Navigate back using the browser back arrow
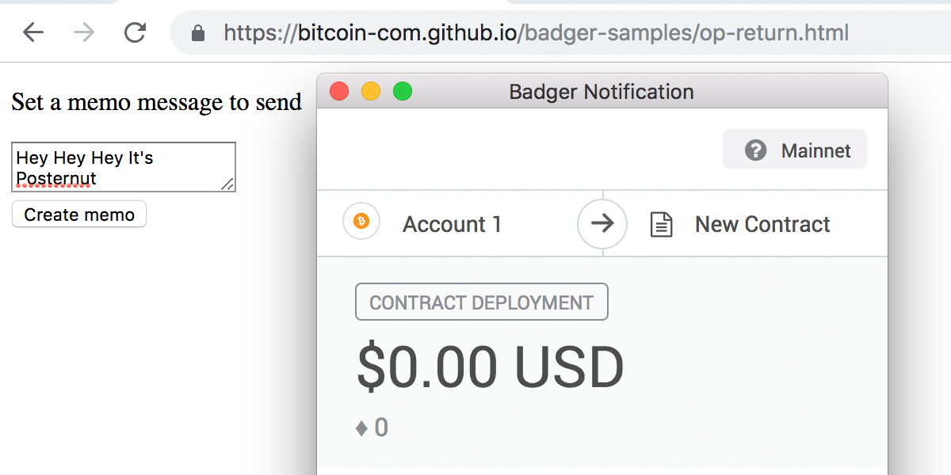Screen dimensions: 951x475 click(x=29, y=32)
